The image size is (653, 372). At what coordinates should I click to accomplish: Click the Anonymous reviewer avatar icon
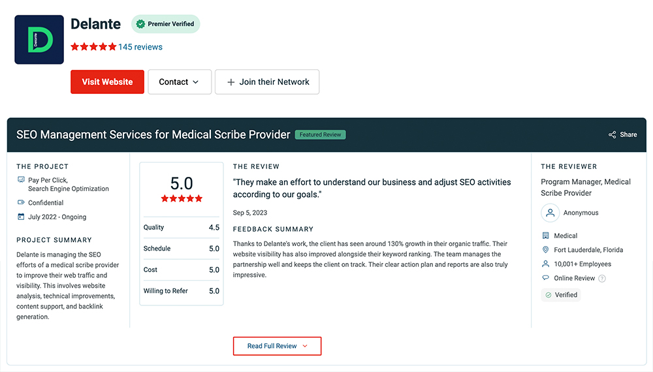coord(550,213)
